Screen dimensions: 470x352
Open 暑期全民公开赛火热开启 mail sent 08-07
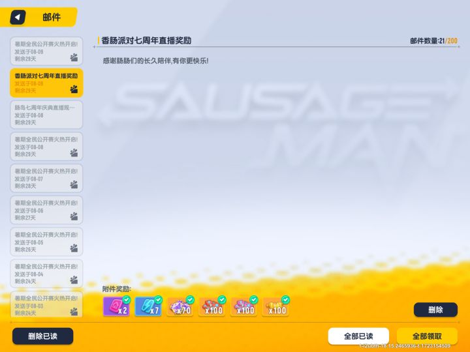pyautogui.click(x=46, y=178)
